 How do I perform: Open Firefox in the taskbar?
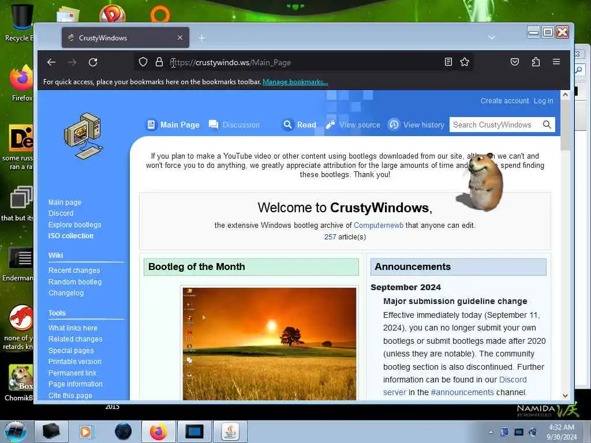click(x=158, y=431)
